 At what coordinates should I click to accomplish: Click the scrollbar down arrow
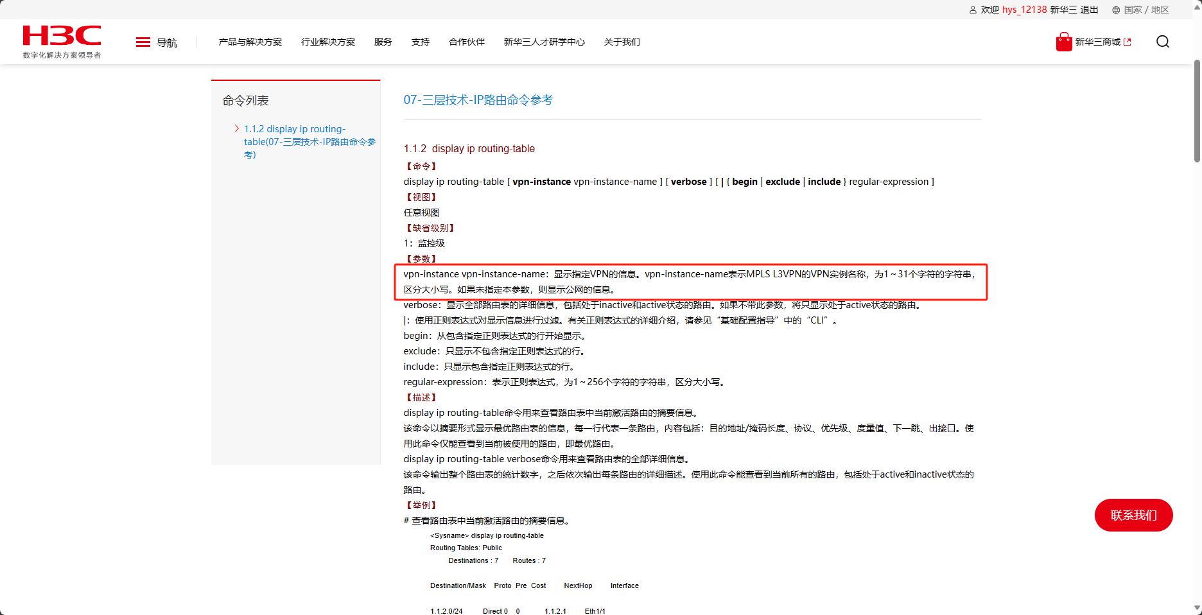tap(1197, 608)
